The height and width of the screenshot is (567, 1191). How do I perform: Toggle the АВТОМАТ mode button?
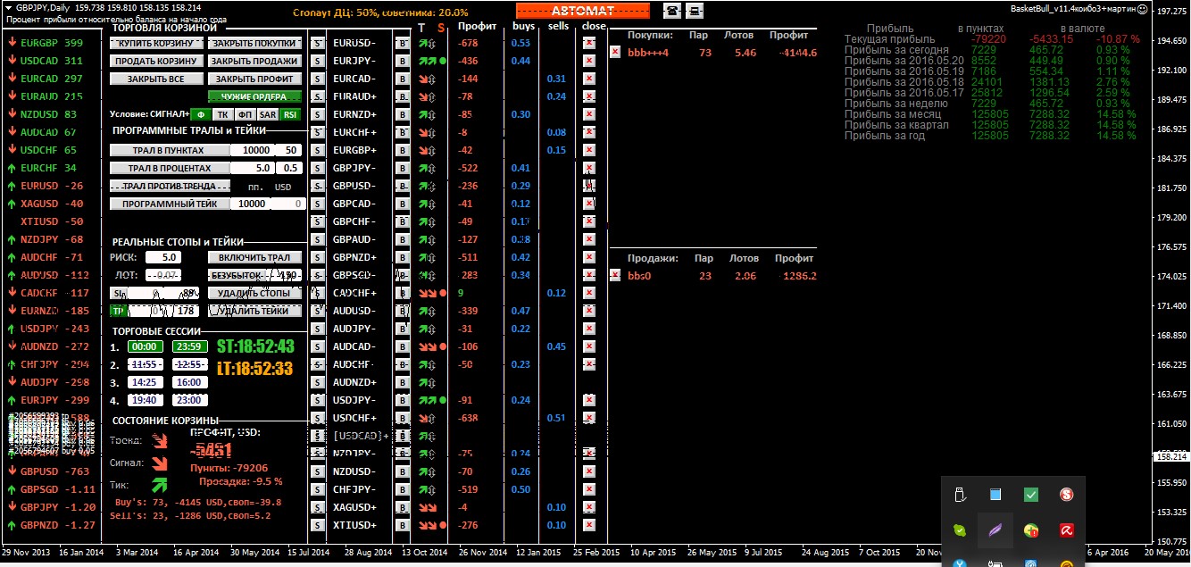582,11
